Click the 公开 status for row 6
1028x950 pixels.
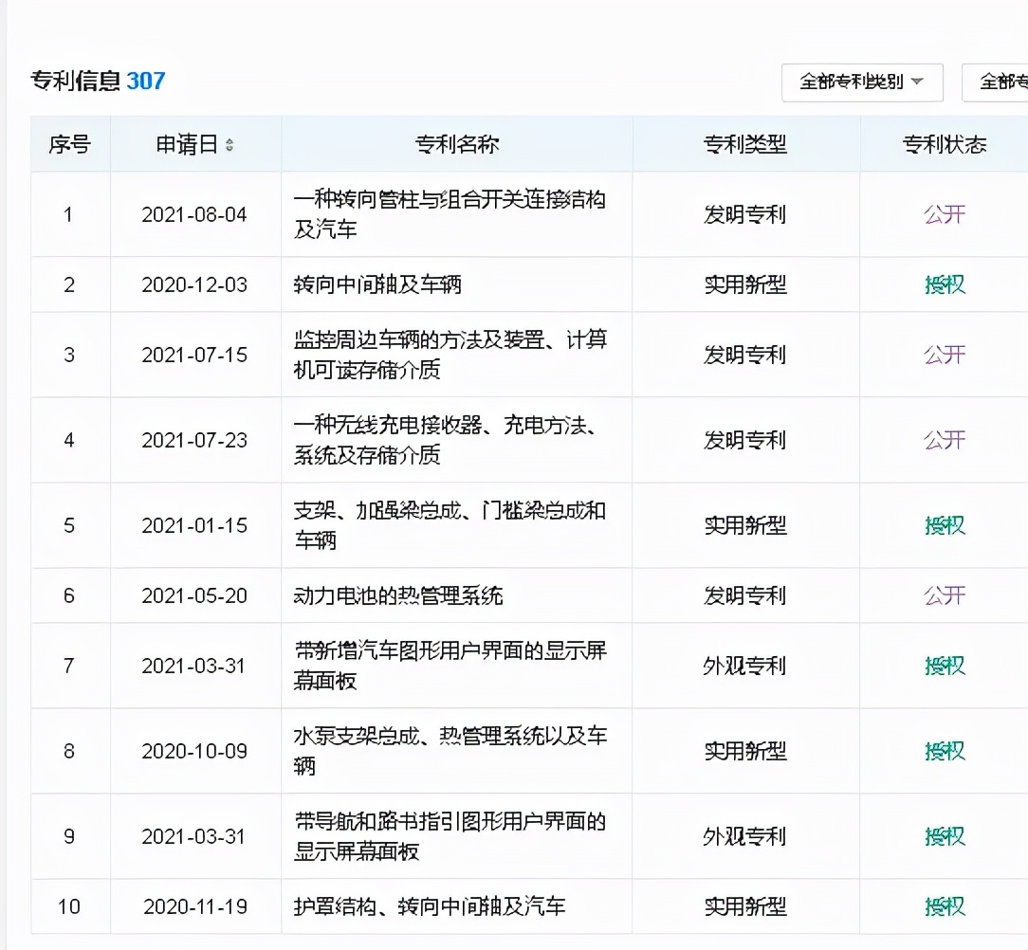click(x=945, y=595)
